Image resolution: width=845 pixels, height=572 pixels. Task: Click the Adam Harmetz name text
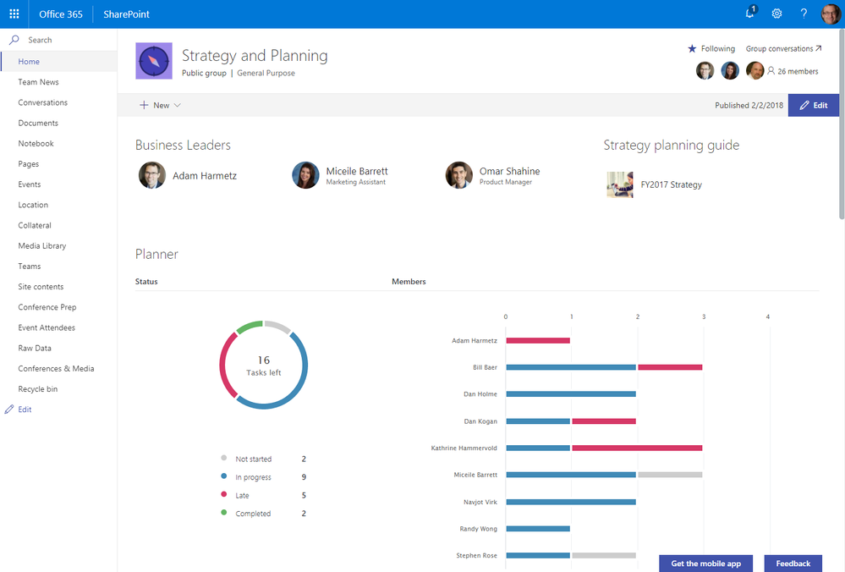[x=204, y=176]
